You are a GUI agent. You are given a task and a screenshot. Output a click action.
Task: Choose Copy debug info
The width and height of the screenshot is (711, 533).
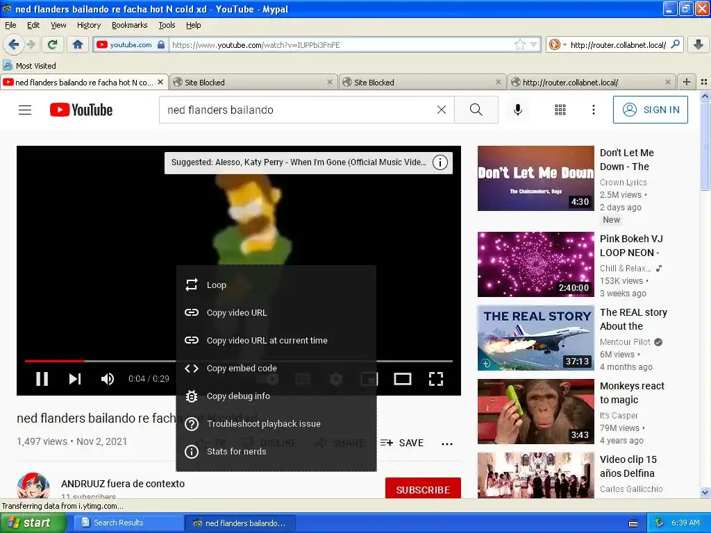tap(276, 396)
